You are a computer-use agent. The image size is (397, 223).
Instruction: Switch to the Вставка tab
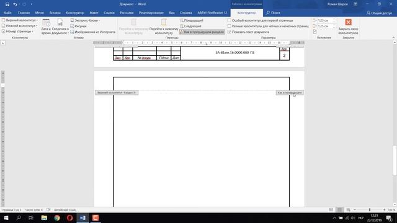pyautogui.click(x=55, y=12)
